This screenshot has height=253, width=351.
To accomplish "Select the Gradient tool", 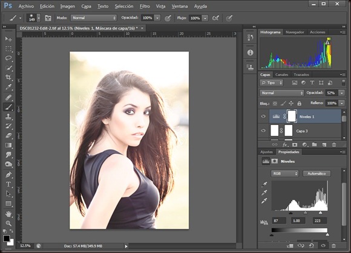I will tap(8, 146).
